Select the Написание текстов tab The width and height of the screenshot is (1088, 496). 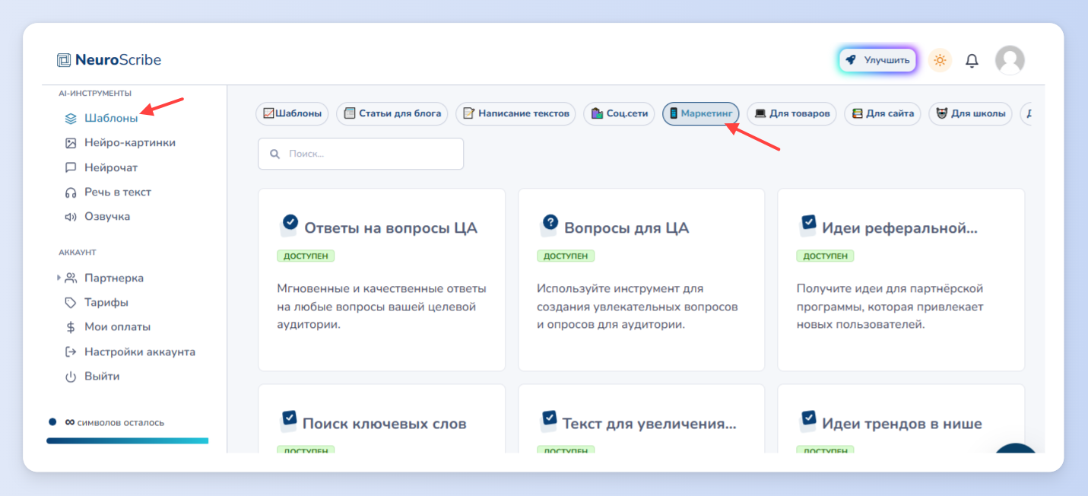[x=515, y=114]
